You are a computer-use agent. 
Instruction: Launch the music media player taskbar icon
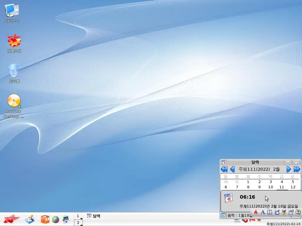66,220
